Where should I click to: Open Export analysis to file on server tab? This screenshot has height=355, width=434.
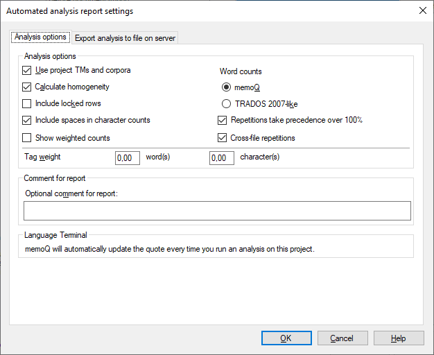[x=125, y=39]
